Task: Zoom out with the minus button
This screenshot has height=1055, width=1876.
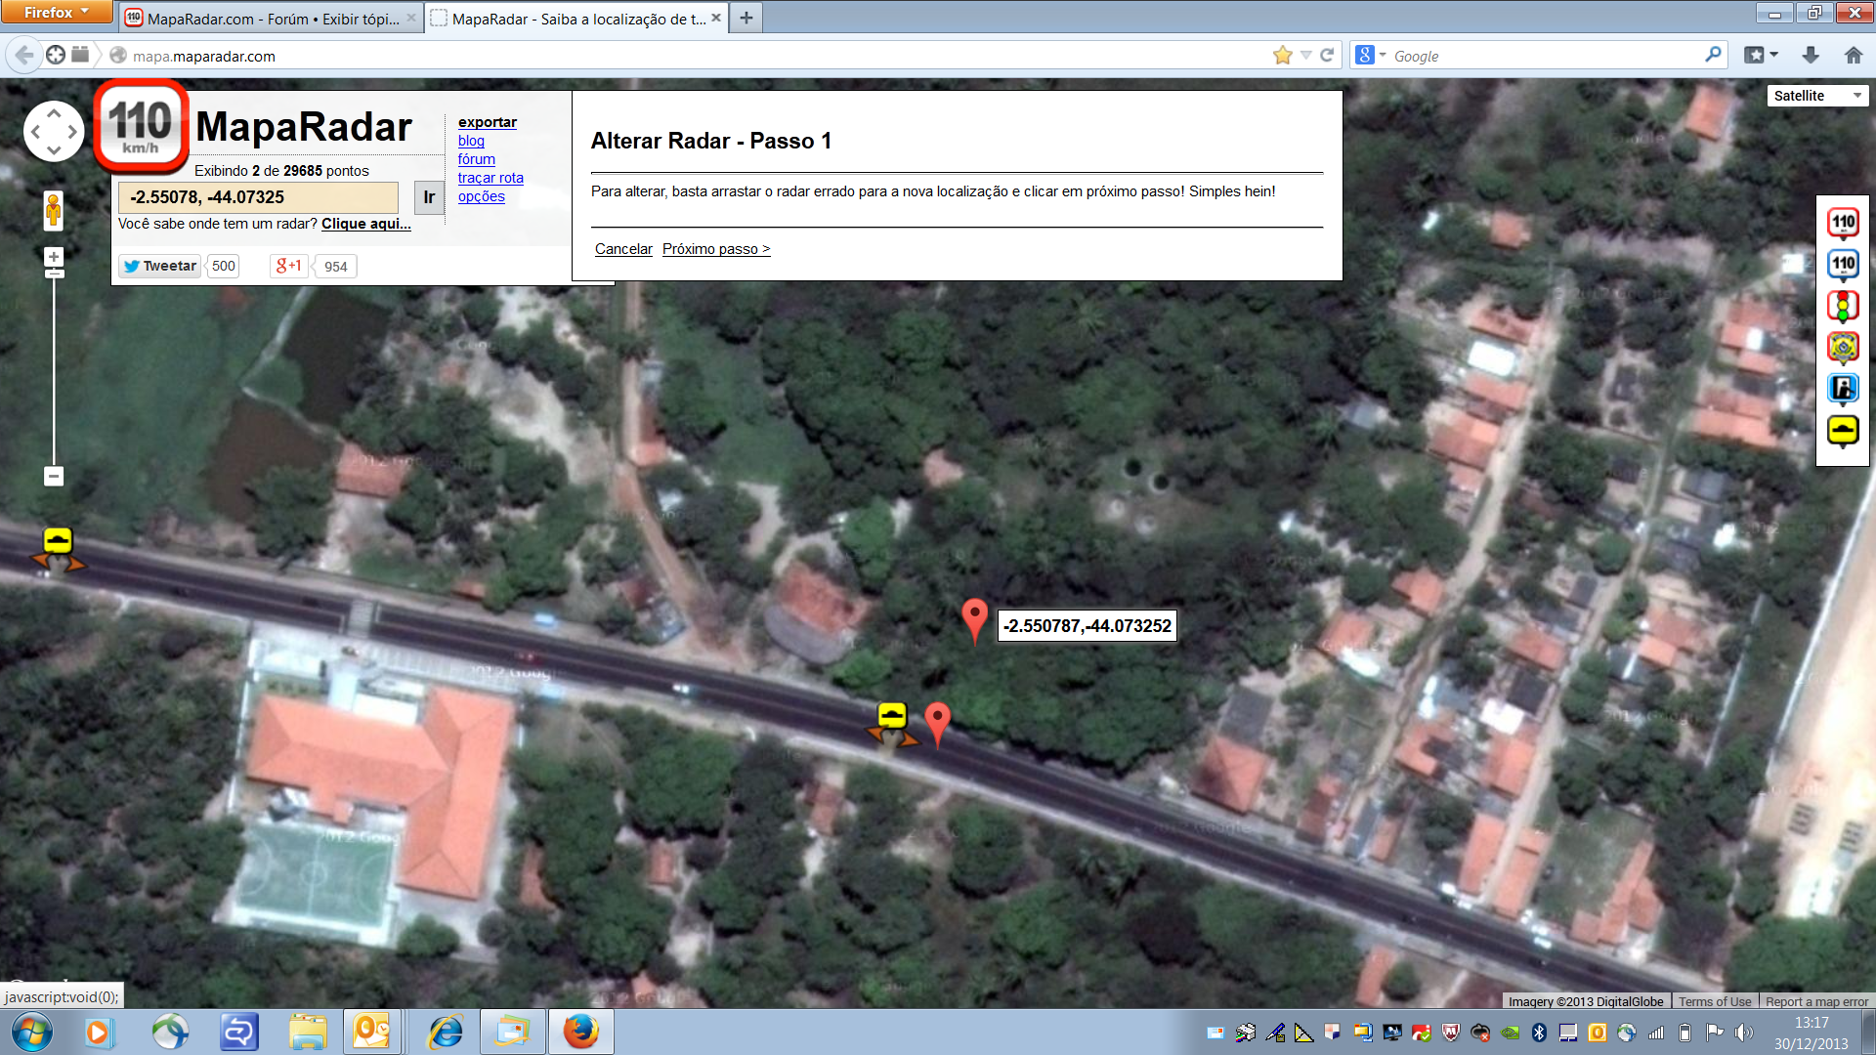Action: pos(54,477)
